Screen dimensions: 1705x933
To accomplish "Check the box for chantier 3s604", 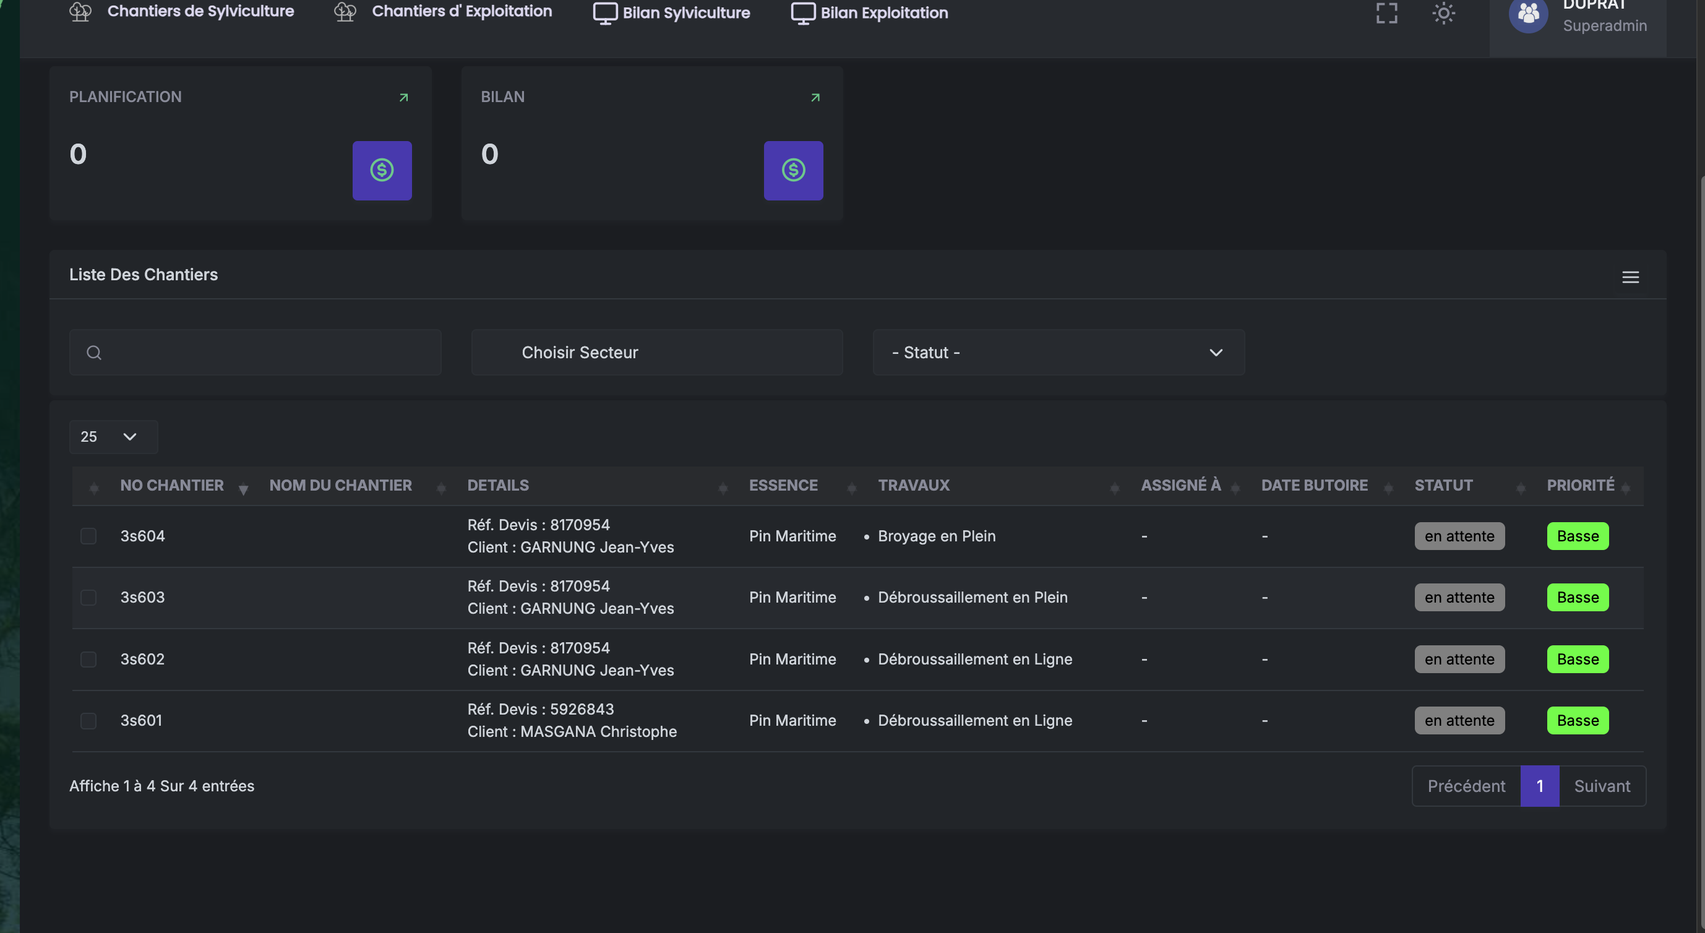I will [x=88, y=536].
